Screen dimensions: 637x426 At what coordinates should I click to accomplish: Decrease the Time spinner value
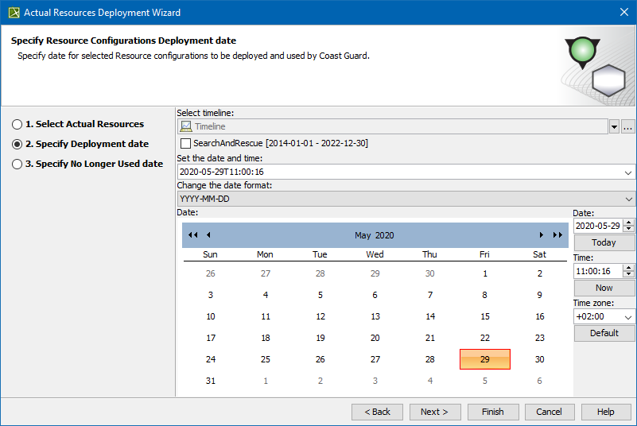(629, 274)
